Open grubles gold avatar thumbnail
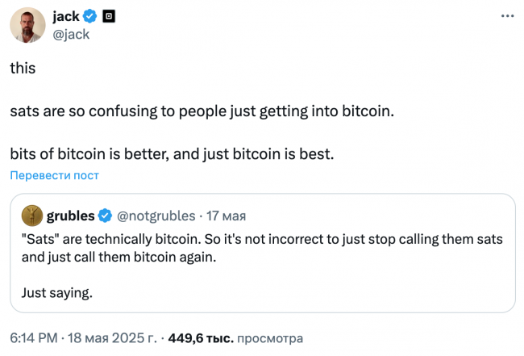Viewport: 524px width, 356px height. click(32, 216)
